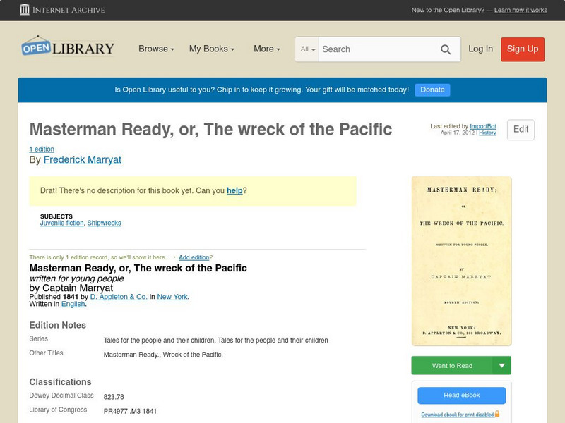This screenshot has width=565, height=423.
Task: Expand the Want to Read dropdown arrow
Action: click(x=501, y=365)
